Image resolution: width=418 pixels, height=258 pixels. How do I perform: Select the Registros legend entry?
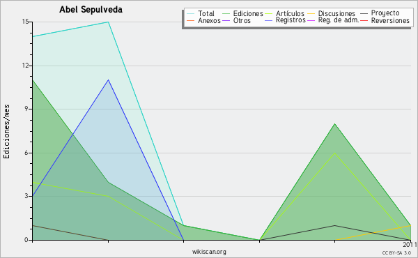click(291, 20)
